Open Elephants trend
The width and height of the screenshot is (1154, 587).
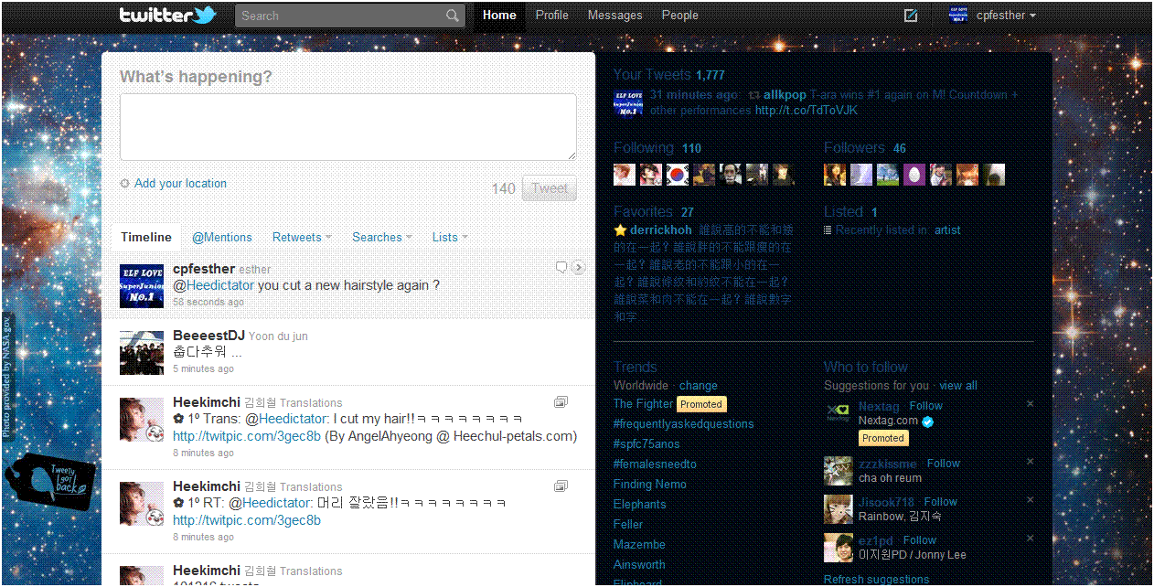click(x=640, y=505)
